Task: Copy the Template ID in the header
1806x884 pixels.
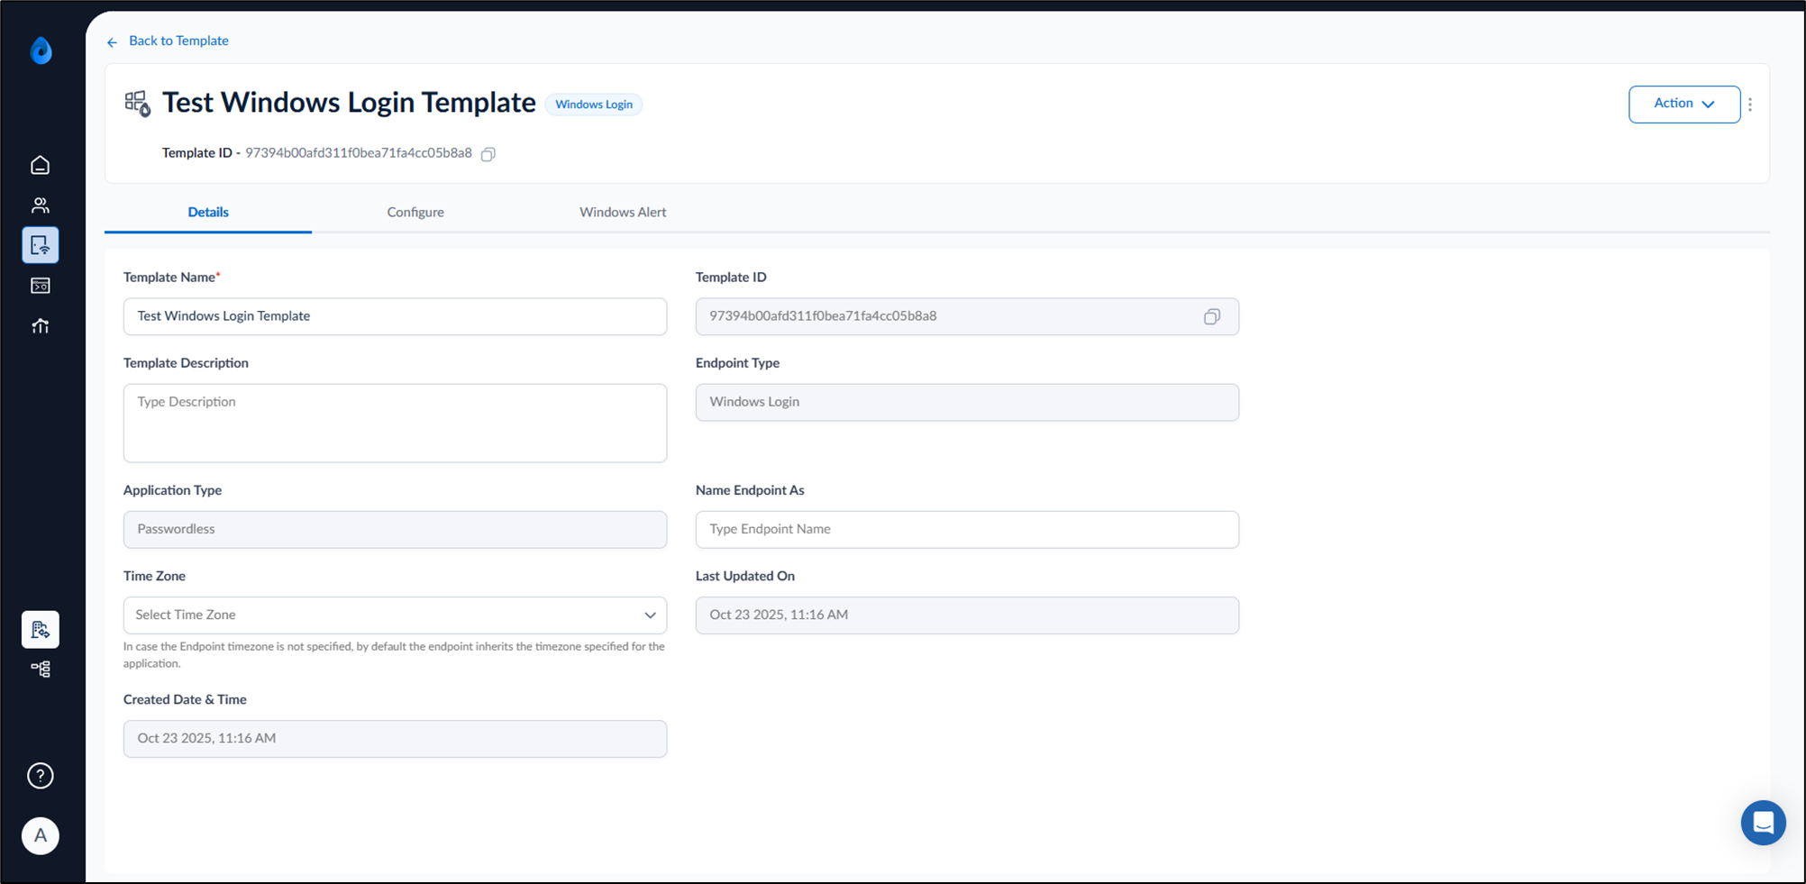Action: [x=488, y=154]
